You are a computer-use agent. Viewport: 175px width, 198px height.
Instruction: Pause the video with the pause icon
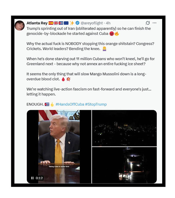[32, 178]
